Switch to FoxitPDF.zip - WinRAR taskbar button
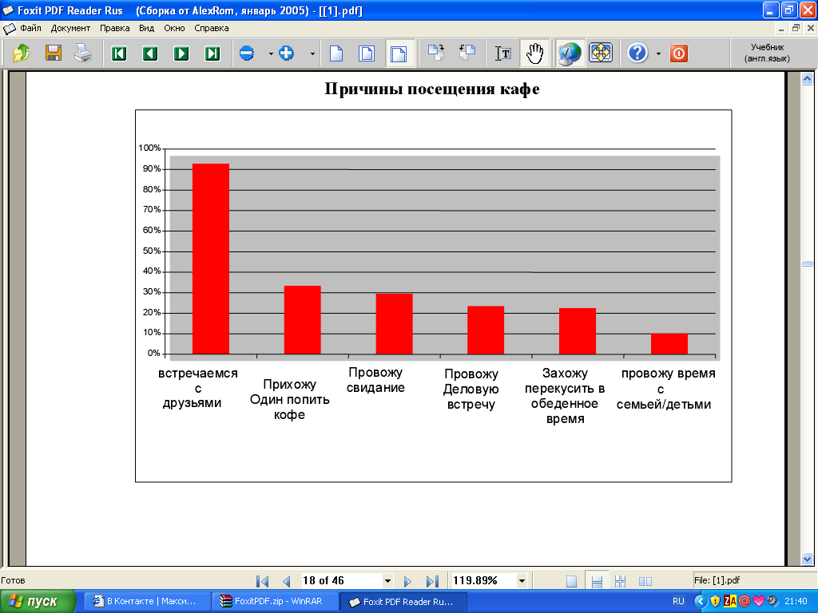Viewport: 818px width, 613px height. coord(275,602)
